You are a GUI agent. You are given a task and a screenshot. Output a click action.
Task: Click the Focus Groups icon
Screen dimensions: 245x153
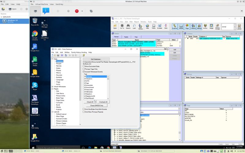tap(217, 27)
